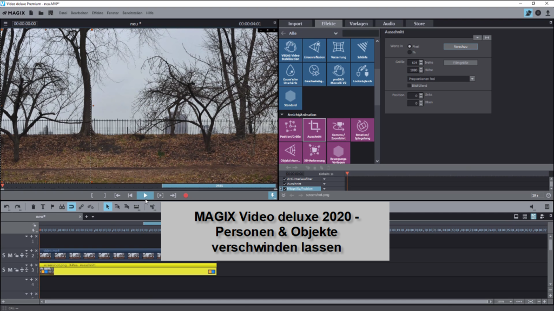This screenshot has width=554, height=311.
Task: Select the Rotation/Spiegelung effect
Action: click(x=362, y=130)
